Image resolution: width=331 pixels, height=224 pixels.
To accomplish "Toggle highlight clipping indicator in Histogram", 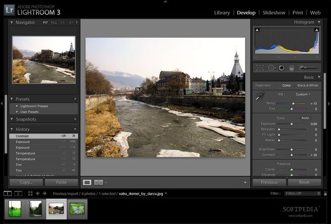I will [x=317, y=30].
